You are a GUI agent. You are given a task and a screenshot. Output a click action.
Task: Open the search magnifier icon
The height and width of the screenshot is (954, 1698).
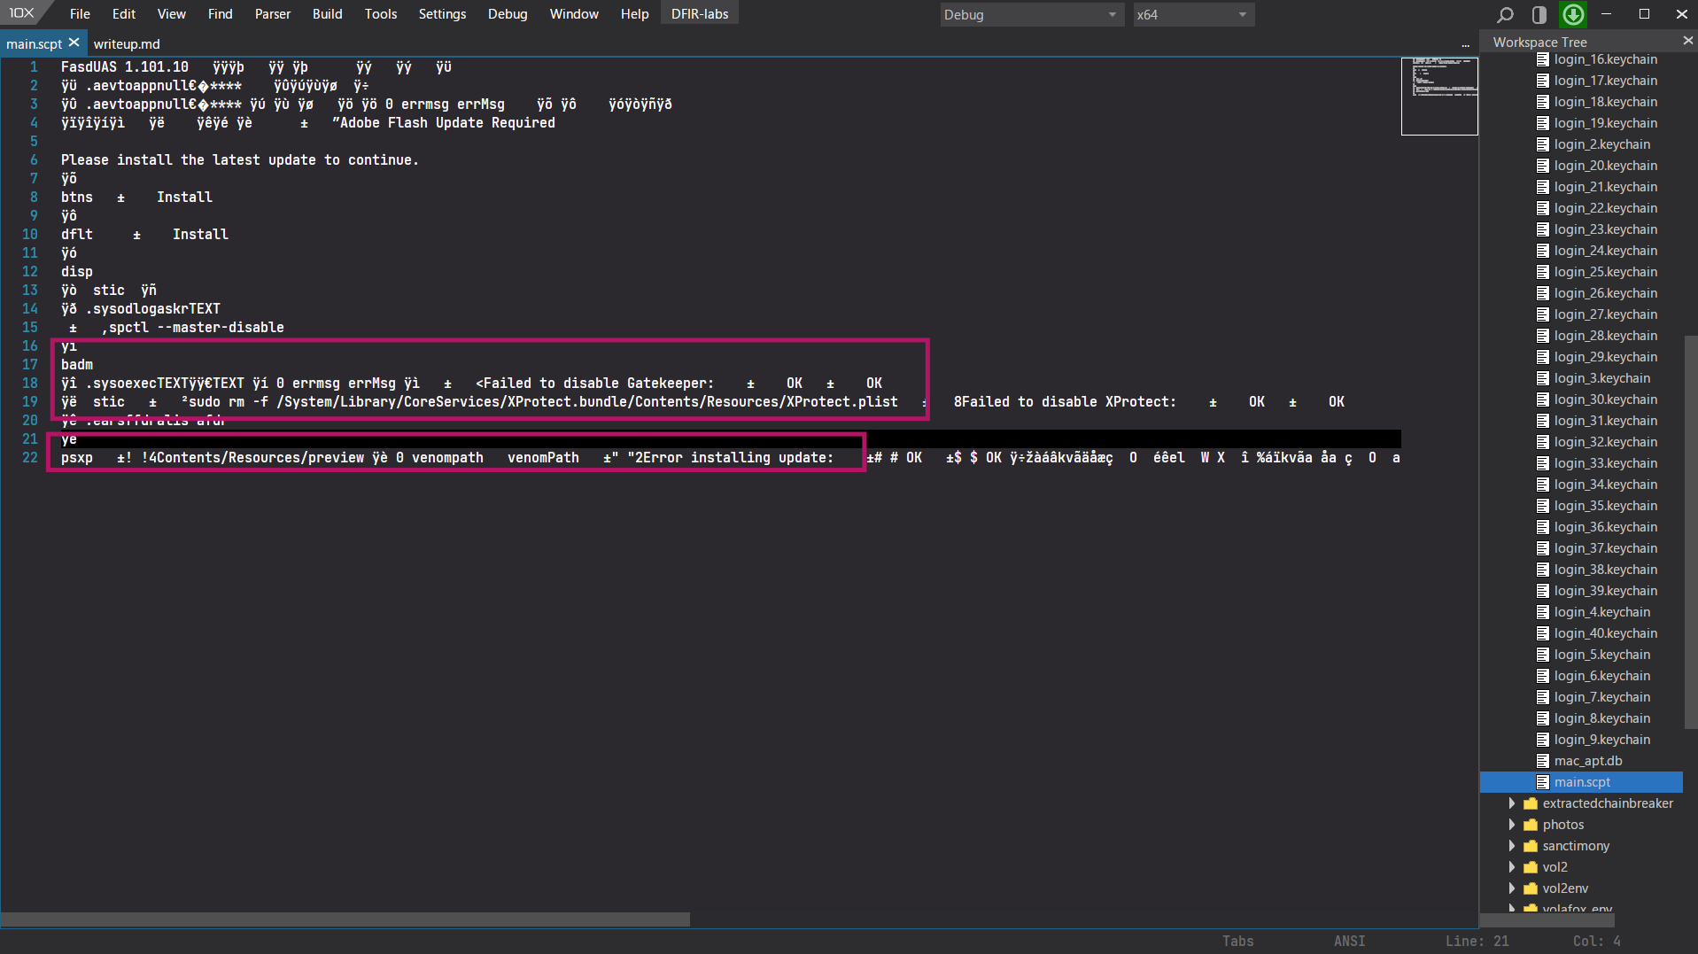(x=1505, y=14)
